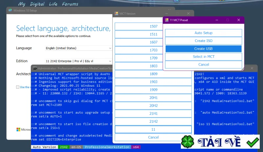
Task: Select Auto Setup preset
Action: pyautogui.click(x=203, y=33)
